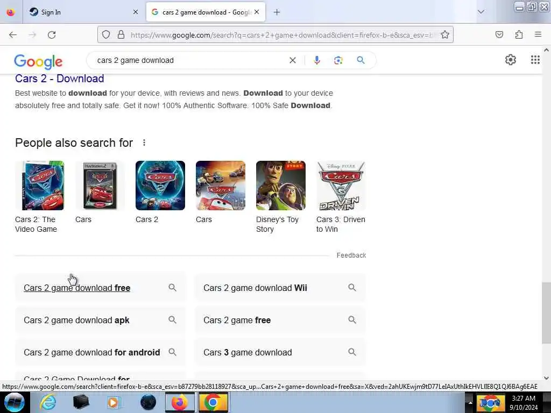Click the page vertical scrollbar thumb
Image resolution: width=551 pixels, height=413 pixels.
coord(546,313)
